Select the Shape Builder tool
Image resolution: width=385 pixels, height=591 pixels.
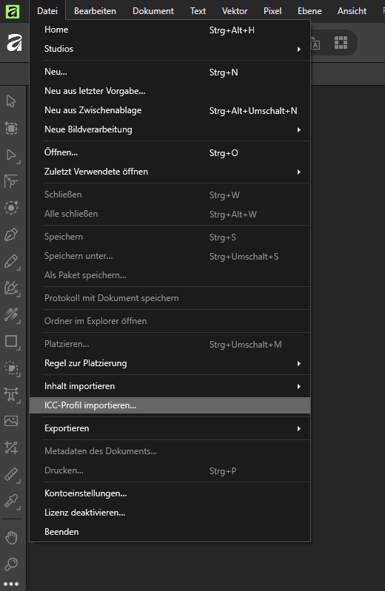[x=12, y=368]
